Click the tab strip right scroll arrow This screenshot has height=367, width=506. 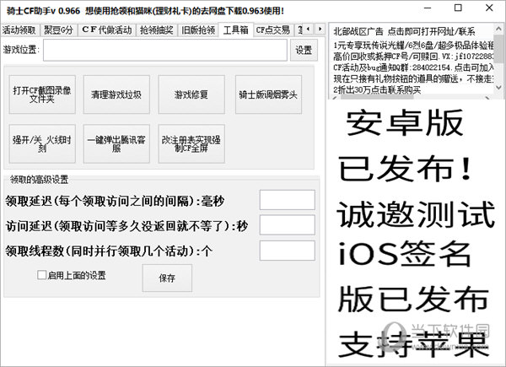[x=320, y=29]
